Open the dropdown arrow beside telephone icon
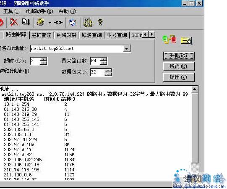 50,23
